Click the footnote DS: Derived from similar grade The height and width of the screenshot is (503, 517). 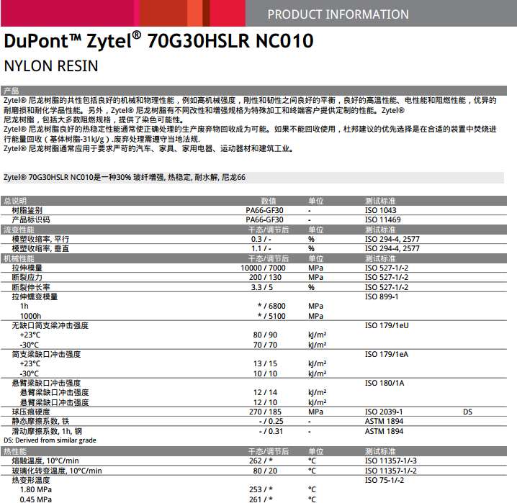point(50,440)
